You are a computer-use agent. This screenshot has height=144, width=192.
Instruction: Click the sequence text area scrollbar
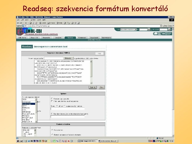(x=91, y=72)
